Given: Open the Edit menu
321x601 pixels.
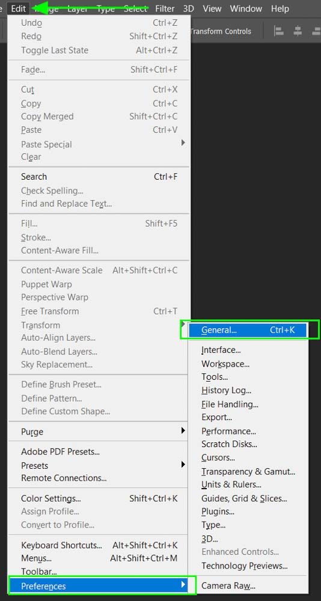Looking at the screenshot, I should tap(18, 8).
